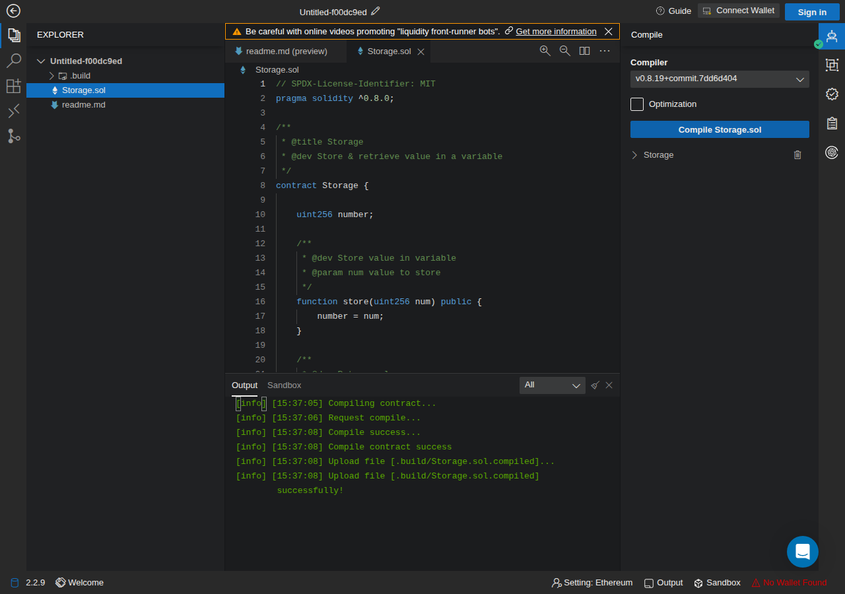Click the zoom out icon in editor toolbar

(564, 51)
